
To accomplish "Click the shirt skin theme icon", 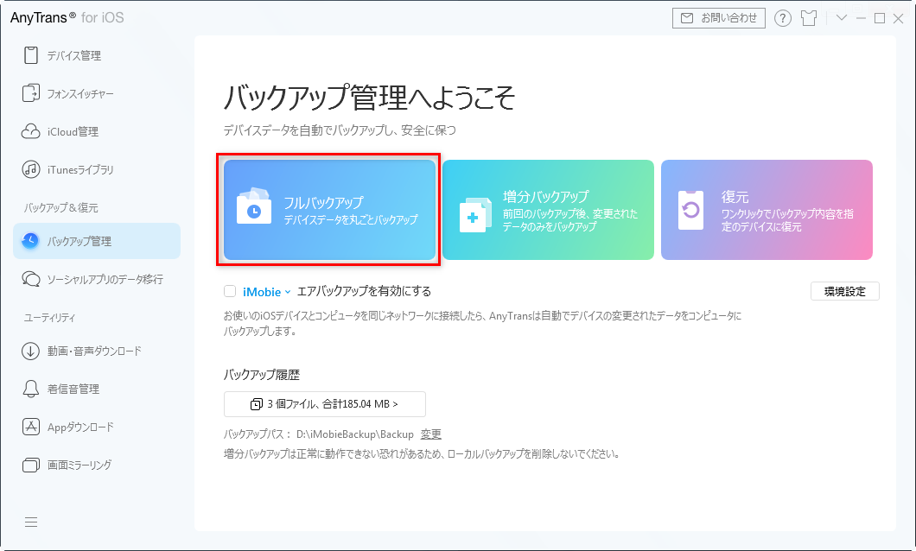I will (x=809, y=18).
